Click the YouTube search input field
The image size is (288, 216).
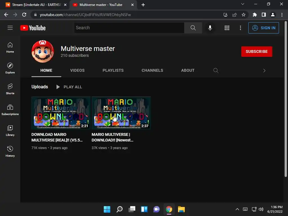129,28
